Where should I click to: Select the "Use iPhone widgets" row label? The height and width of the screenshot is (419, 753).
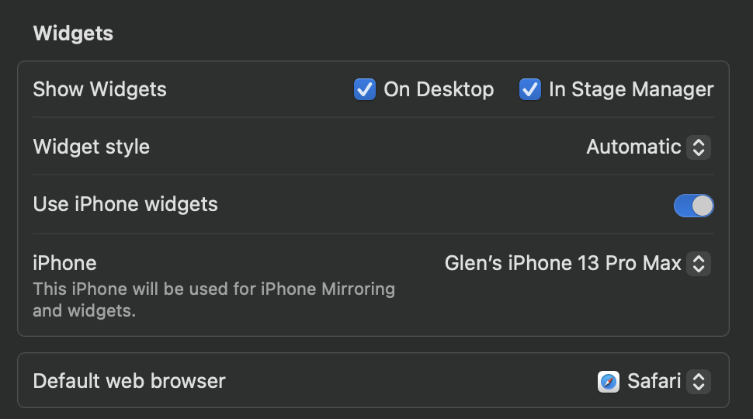[x=126, y=205]
